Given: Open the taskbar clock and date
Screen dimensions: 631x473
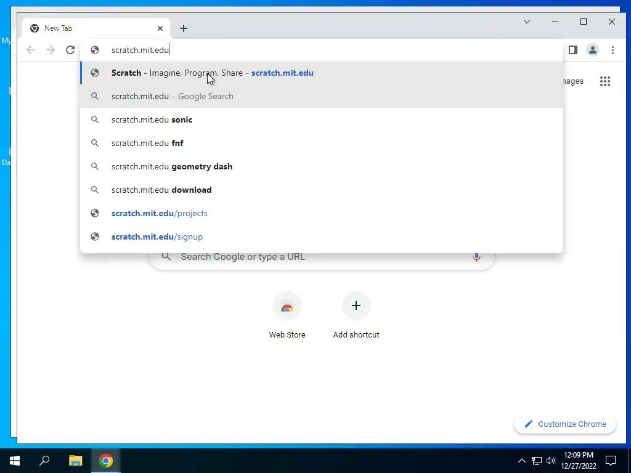Looking at the screenshot, I should [x=579, y=461].
